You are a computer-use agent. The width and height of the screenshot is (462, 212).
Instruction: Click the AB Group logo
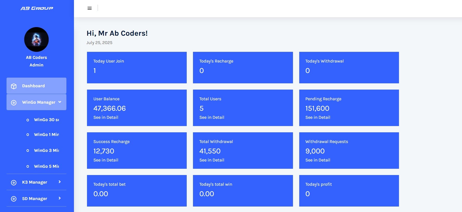pyautogui.click(x=37, y=8)
